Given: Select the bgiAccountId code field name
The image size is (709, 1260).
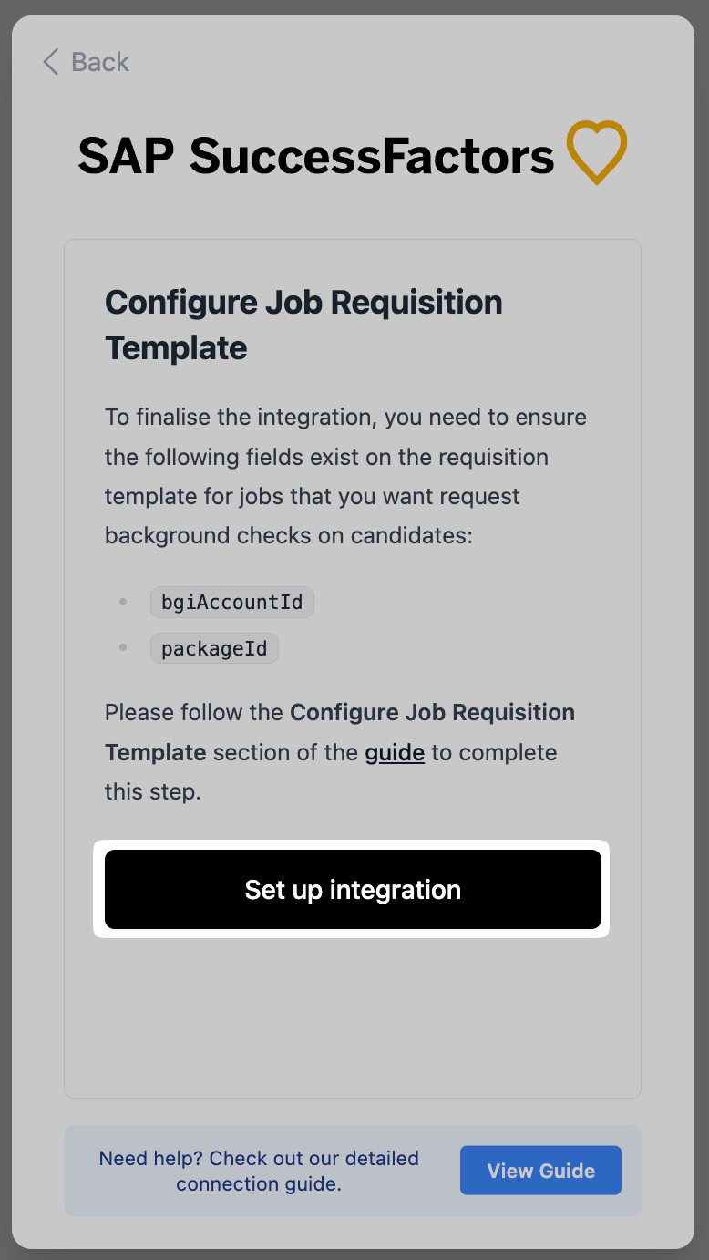Looking at the screenshot, I should tap(232, 602).
